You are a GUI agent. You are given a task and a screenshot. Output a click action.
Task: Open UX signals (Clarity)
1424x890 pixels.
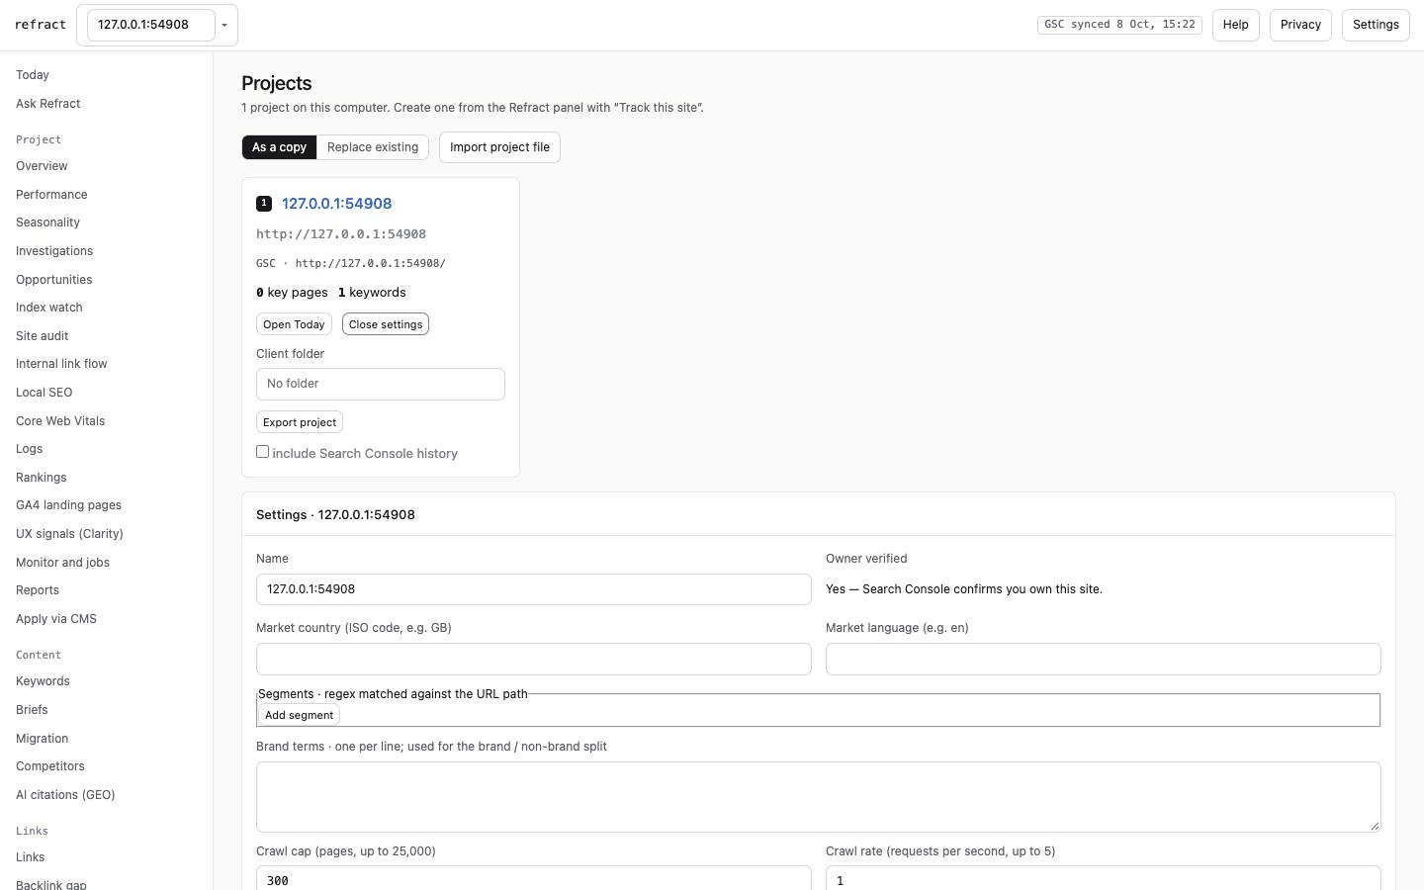coord(70,534)
